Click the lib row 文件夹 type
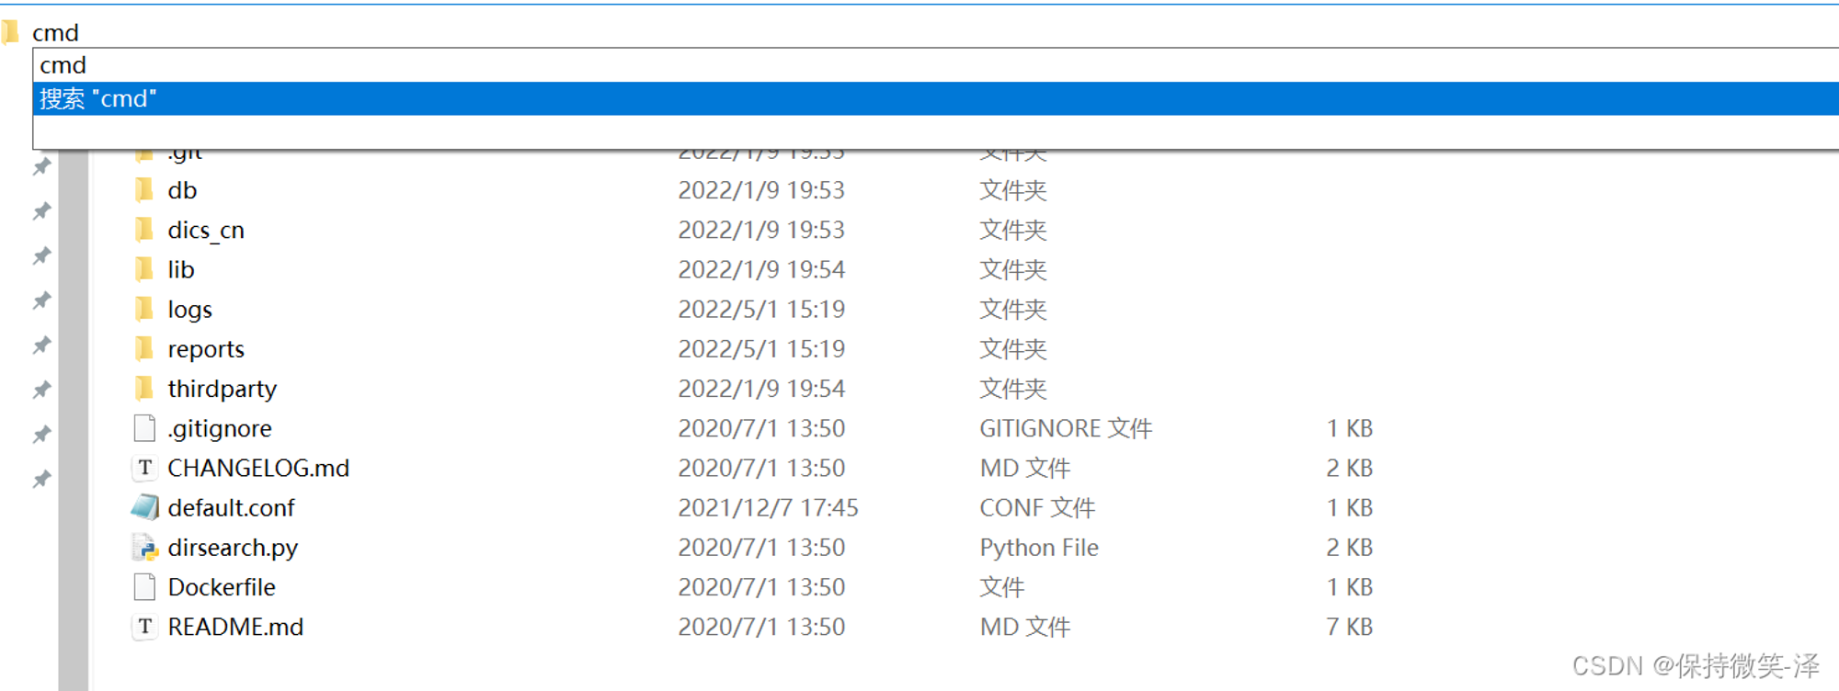 click(1013, 269)
